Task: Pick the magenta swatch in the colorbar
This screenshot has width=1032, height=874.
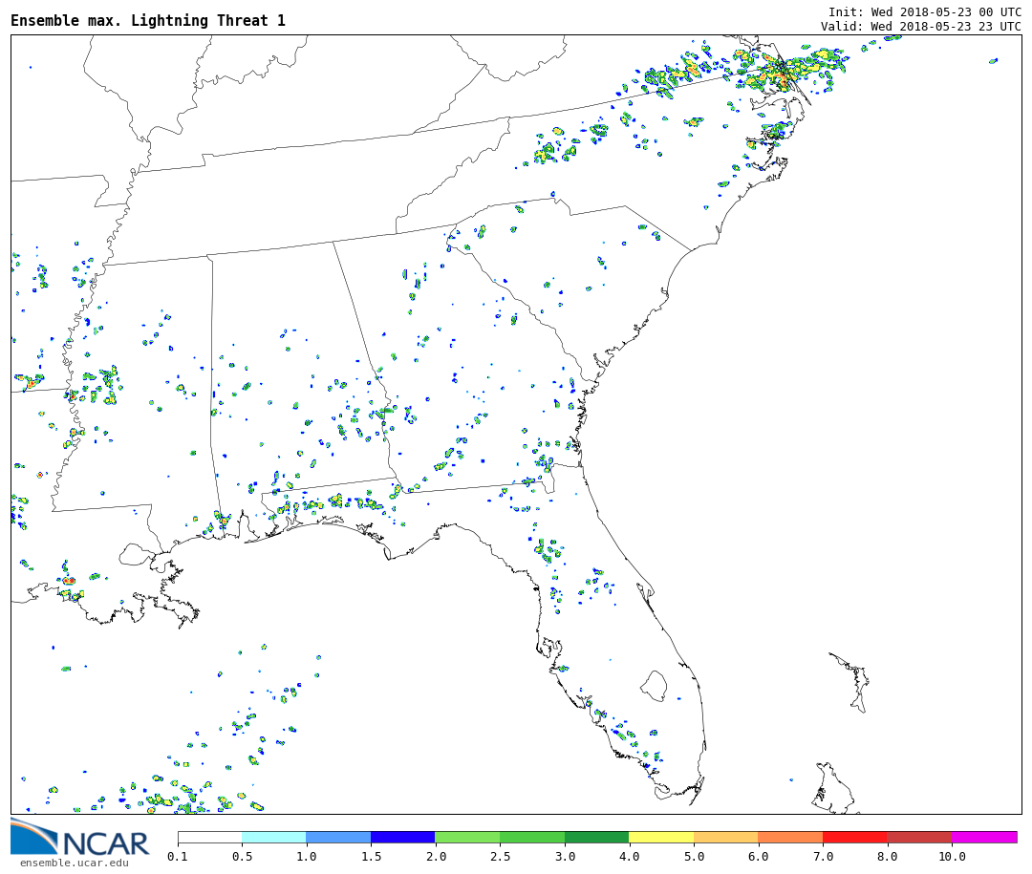Action: (x=983, y=837)
